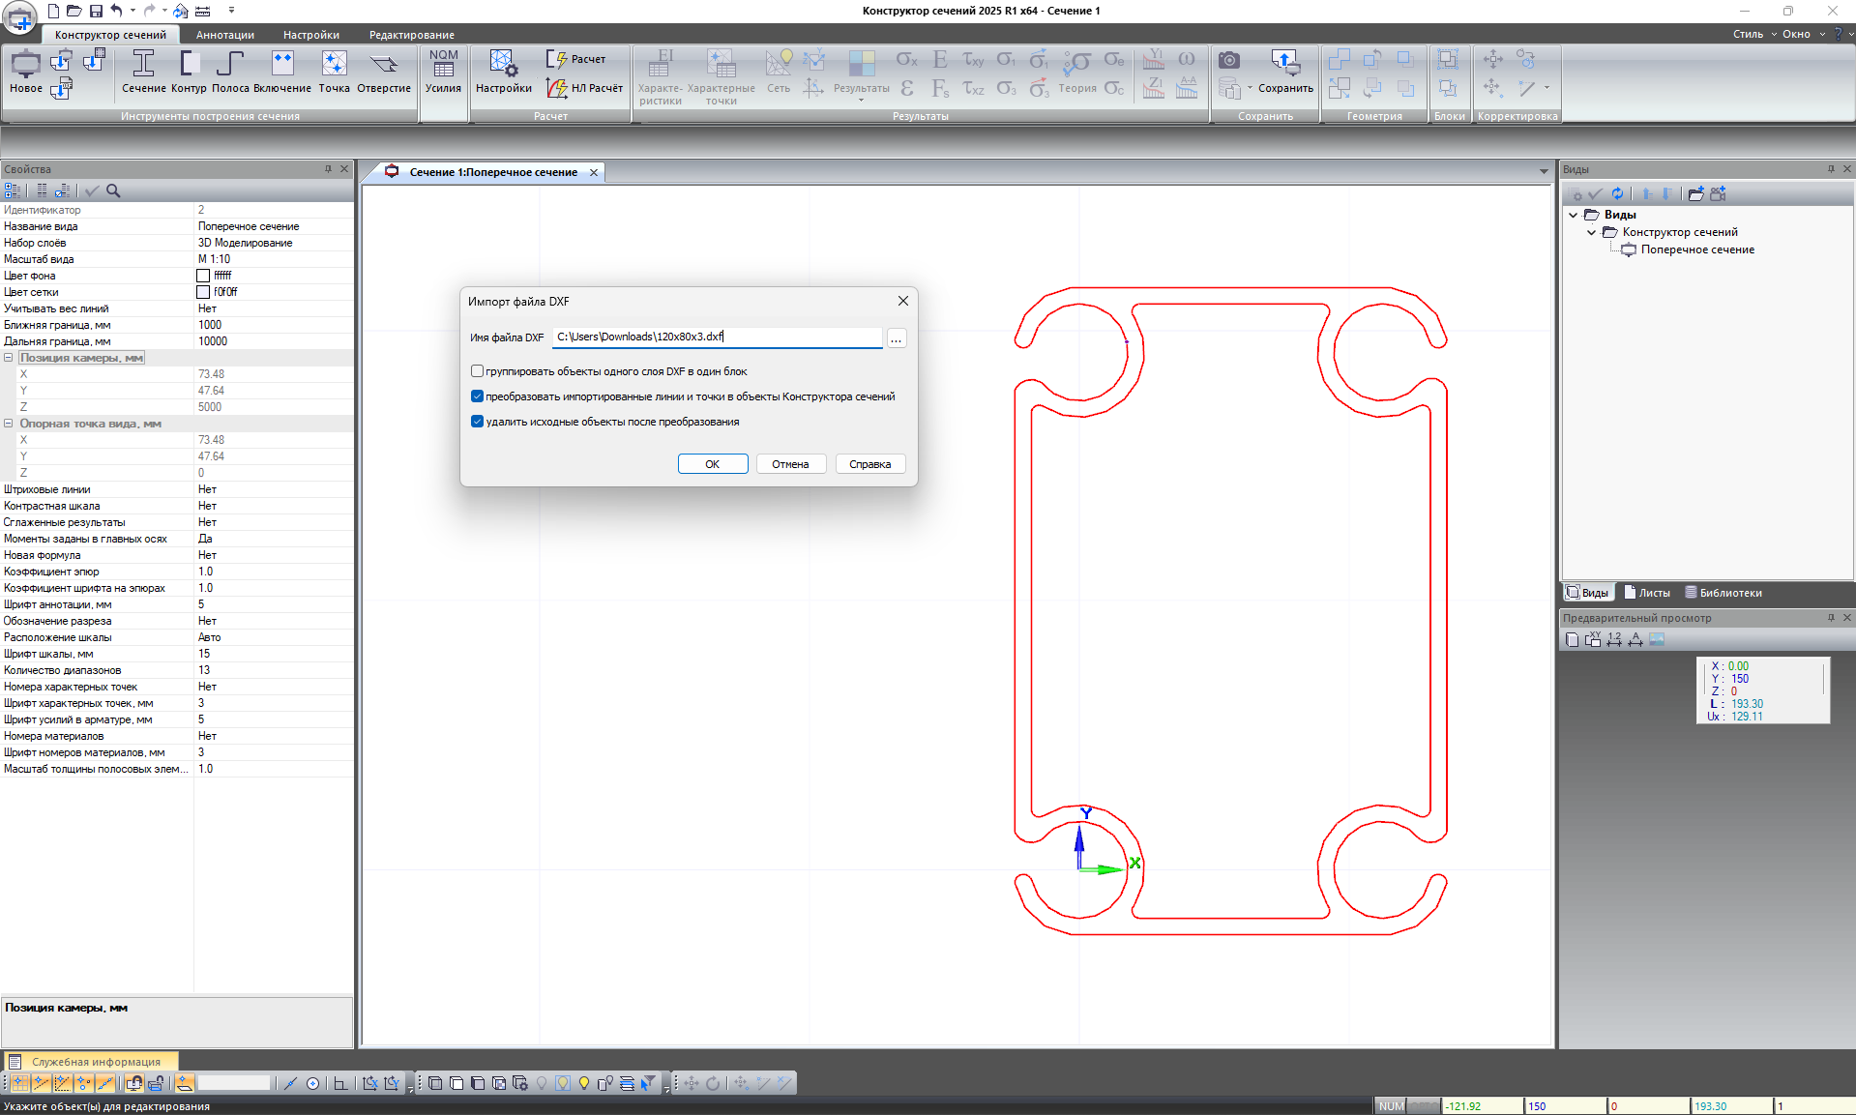Click the Отмена button

(x=790, y=464)
